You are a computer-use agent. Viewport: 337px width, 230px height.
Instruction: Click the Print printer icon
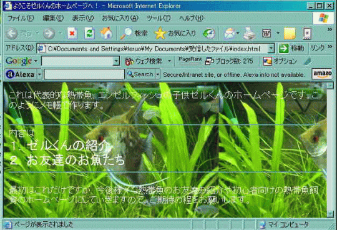point(249,33)
